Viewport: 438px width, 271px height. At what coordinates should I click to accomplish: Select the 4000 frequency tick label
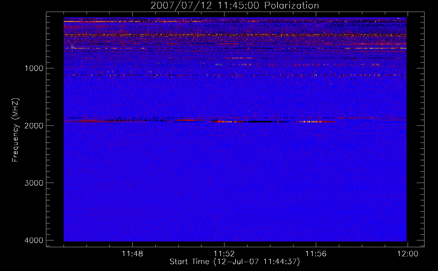pos(34,240)
